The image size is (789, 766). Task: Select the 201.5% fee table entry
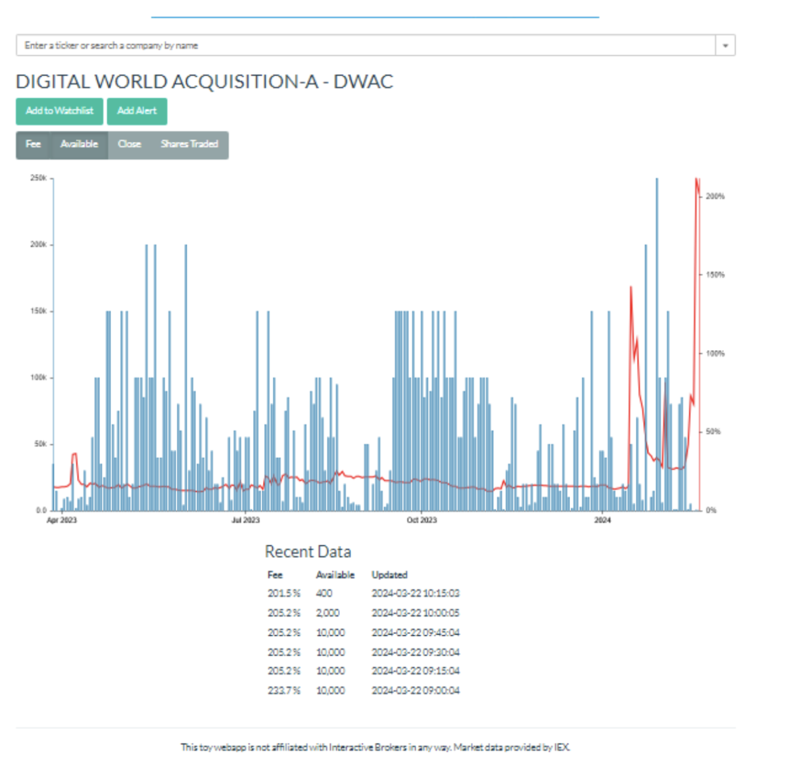click(x=283, y=593)
